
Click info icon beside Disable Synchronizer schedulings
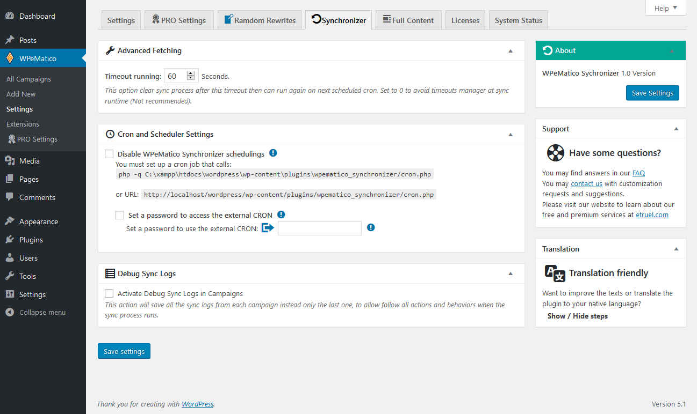273,153
